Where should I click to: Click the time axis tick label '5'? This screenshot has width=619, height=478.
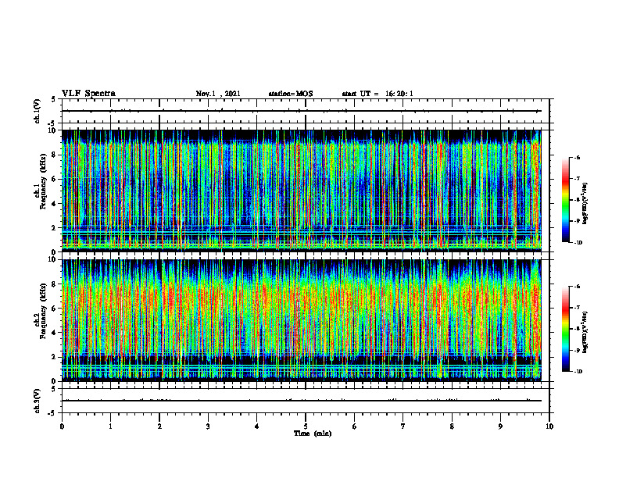click(x=306, y=426)
